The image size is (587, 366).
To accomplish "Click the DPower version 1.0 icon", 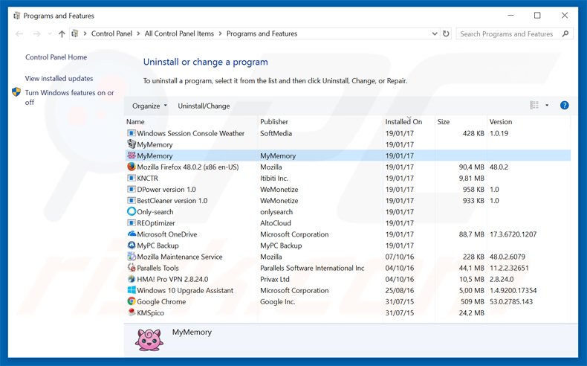I will pos(131,189).
